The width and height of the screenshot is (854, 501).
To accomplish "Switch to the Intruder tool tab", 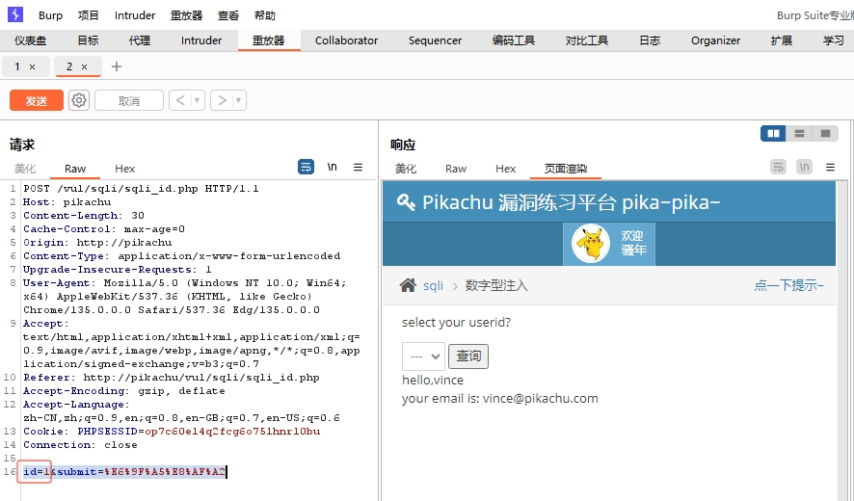I will point(201,40).
